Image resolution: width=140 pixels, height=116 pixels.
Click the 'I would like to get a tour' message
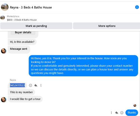(25, 99)
